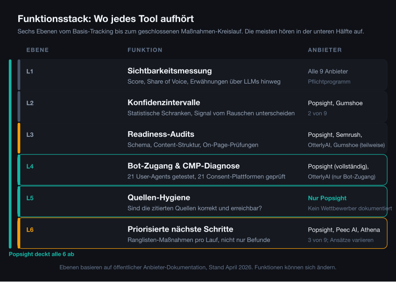Click the 'Sichtbarkeitsmessung' title
The height and width of the screenshot is (282, 396).
tap(170, 71)
